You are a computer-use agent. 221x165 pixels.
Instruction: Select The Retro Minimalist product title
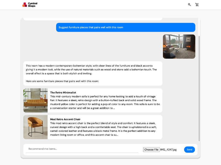tap(63, 93)
